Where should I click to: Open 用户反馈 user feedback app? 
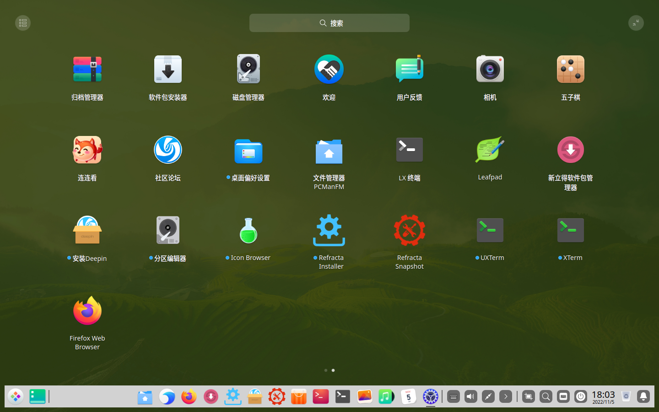click(x=410, y=70)
